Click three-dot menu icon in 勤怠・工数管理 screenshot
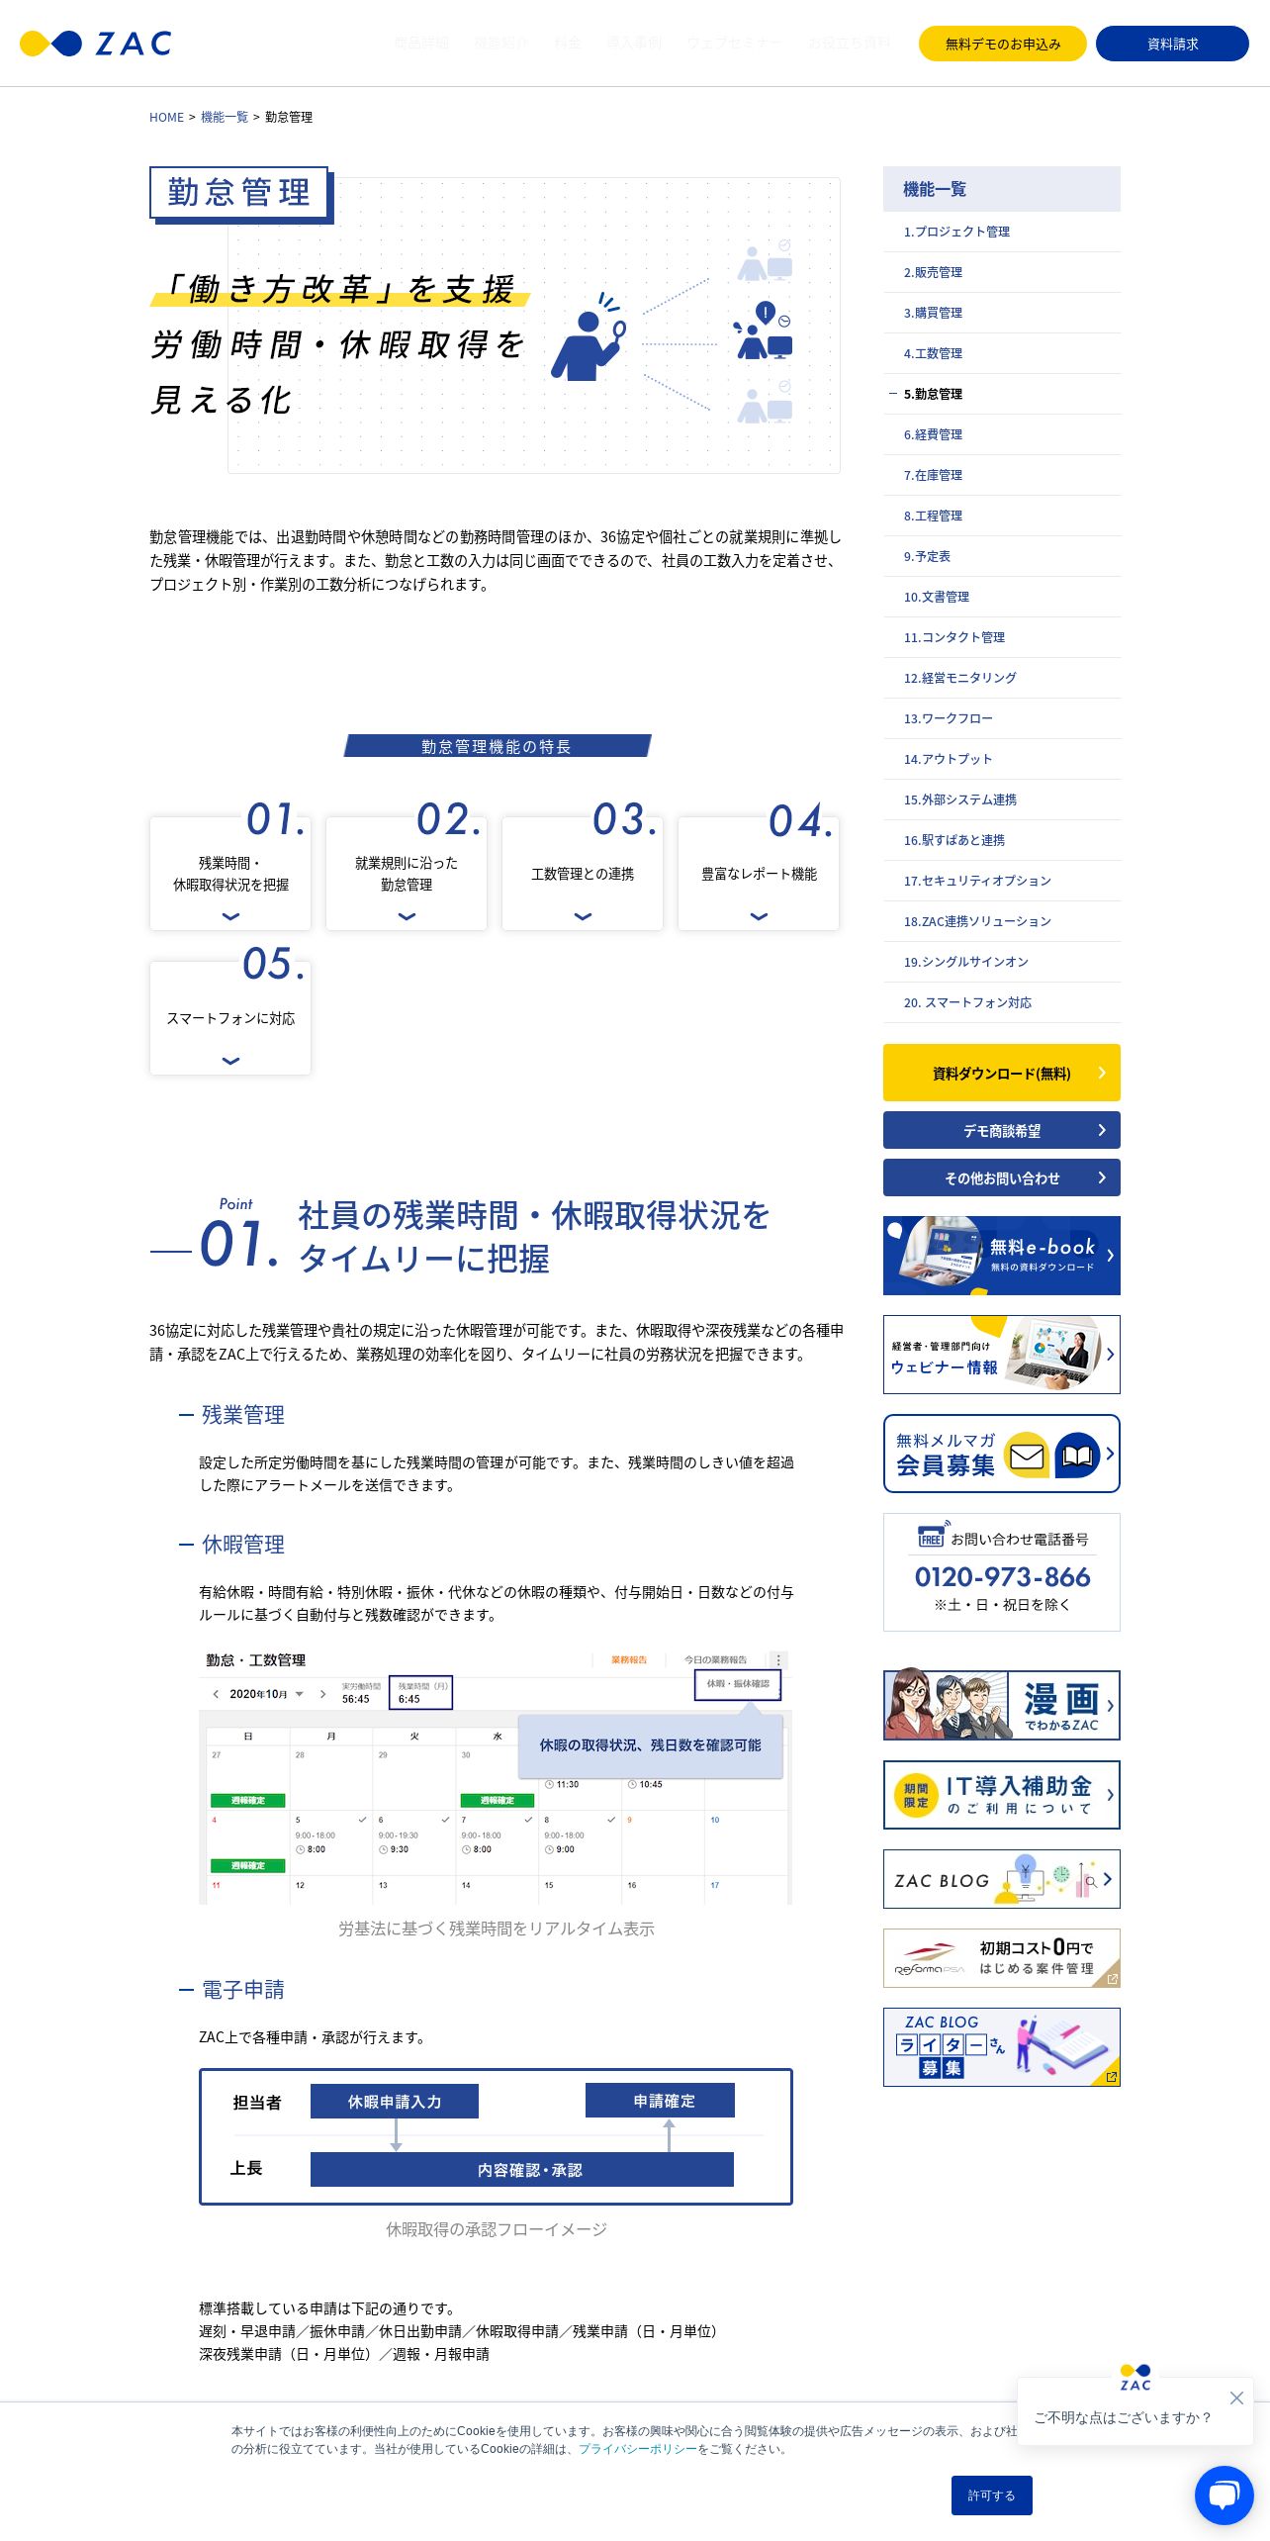1270x2541 pixels. (778, 1659)
